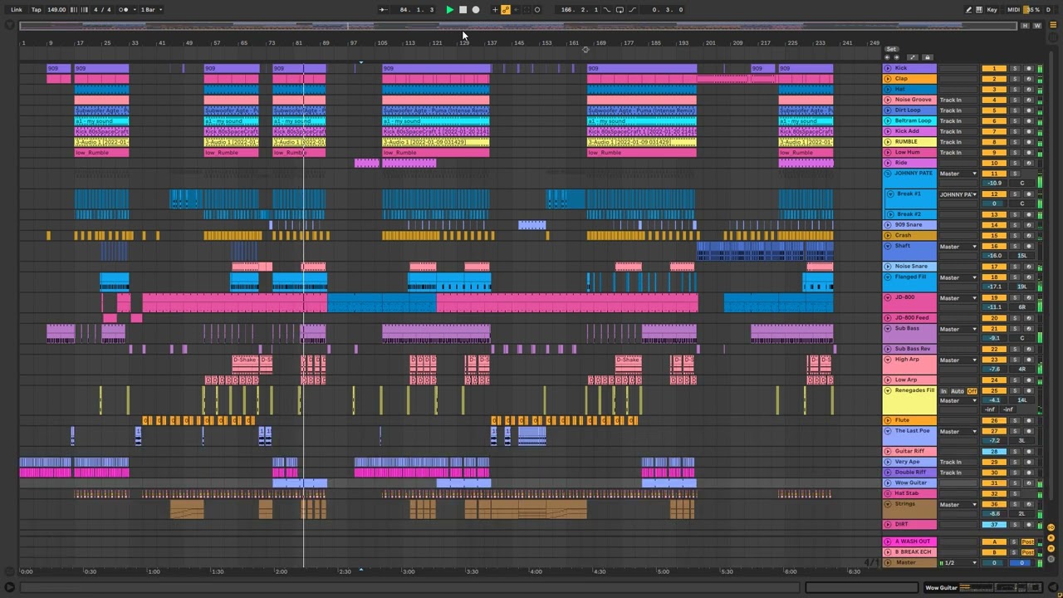Set Renegades Fill monitor to Off
This screenshot has height=598, width=1063.
[972, 391]
